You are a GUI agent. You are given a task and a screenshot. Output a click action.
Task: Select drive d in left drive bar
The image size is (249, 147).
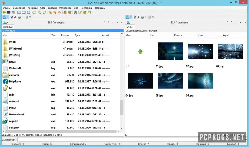click(x=13, y=17)
